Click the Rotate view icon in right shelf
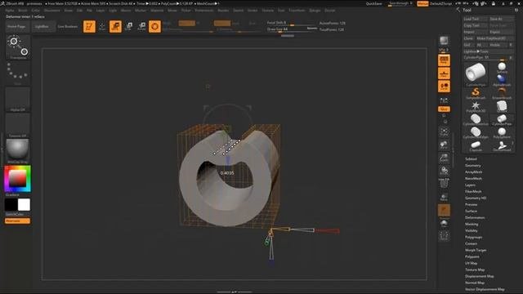This screenshot has height=294, width=523. [444, 171]
